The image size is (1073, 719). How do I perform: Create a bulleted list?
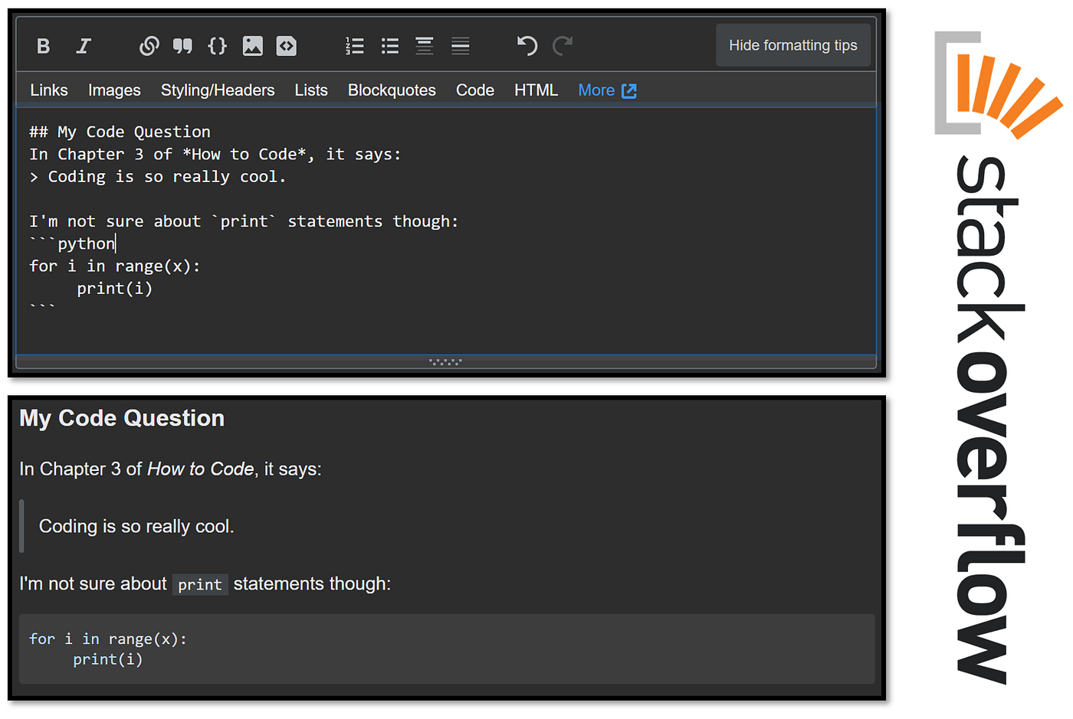389,45
